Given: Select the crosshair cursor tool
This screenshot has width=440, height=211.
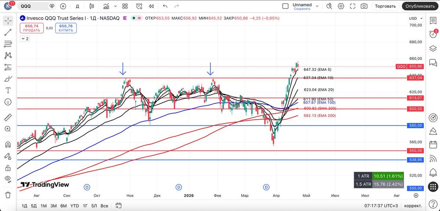Looking at the screenshot, I should [x=8, y=21].
